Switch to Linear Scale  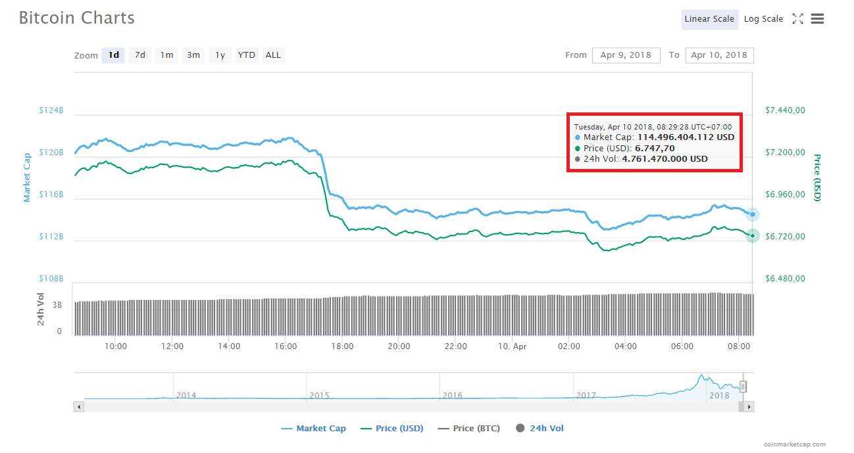(709, 19)
